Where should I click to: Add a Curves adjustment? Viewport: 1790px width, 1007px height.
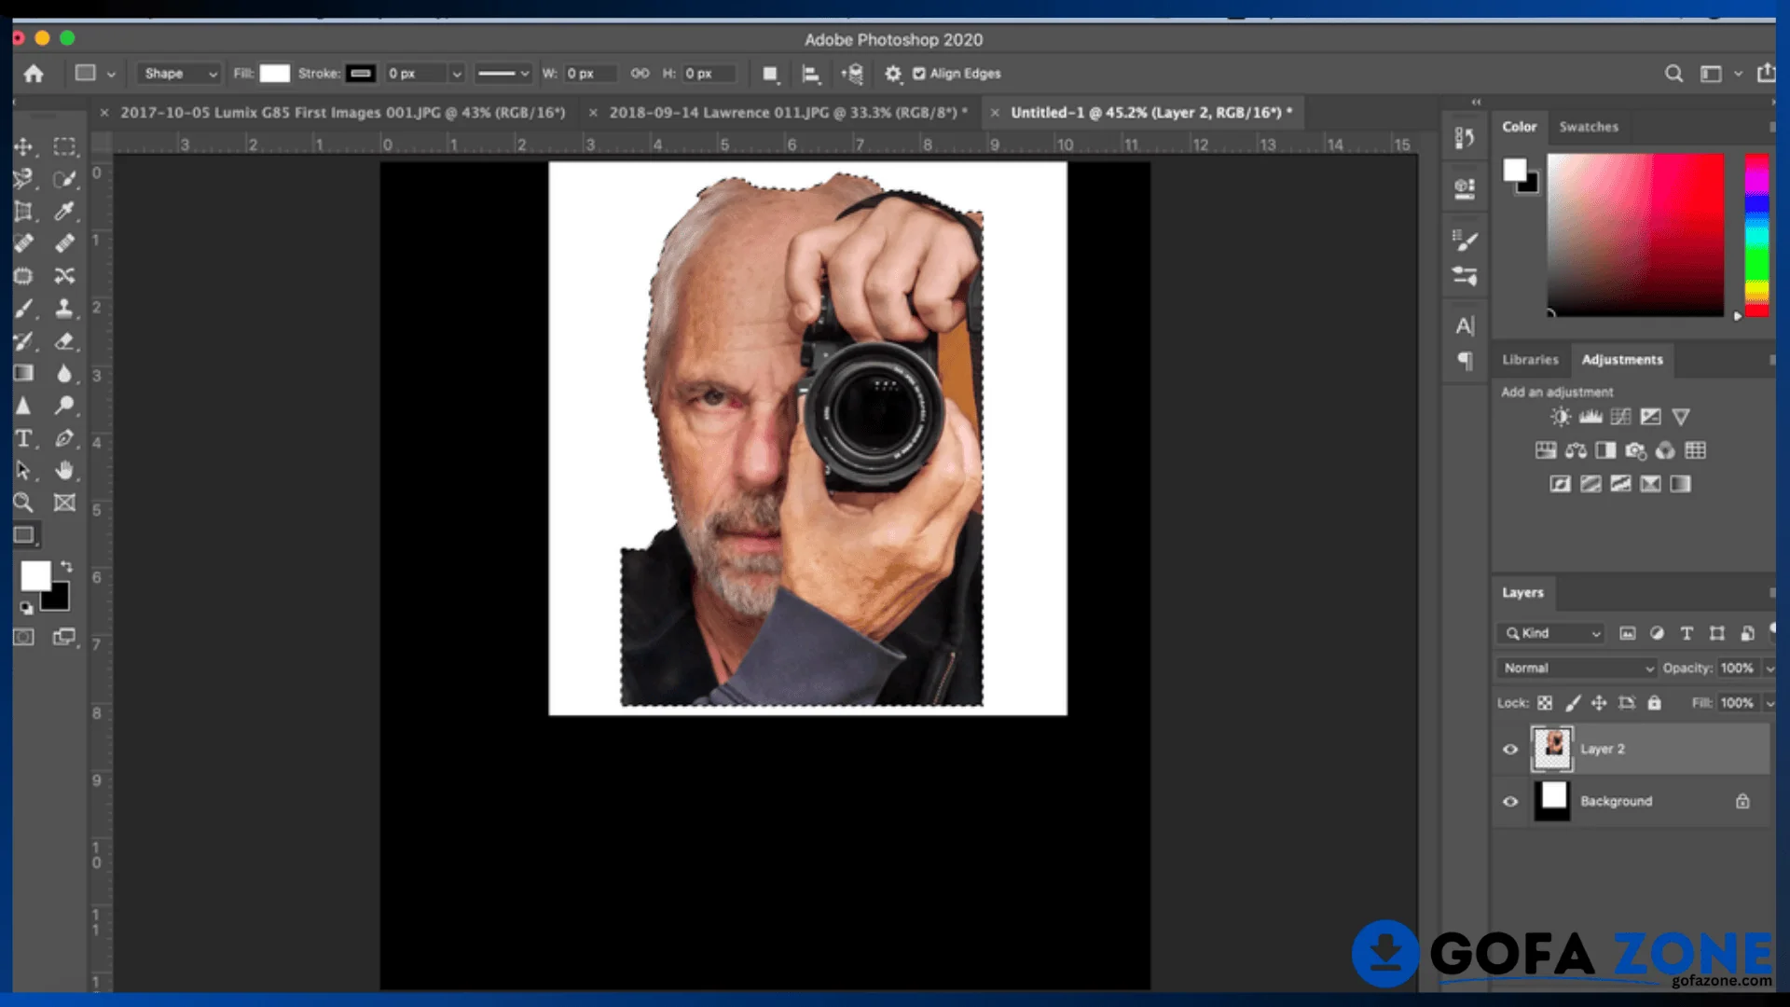coord(1621,417)
